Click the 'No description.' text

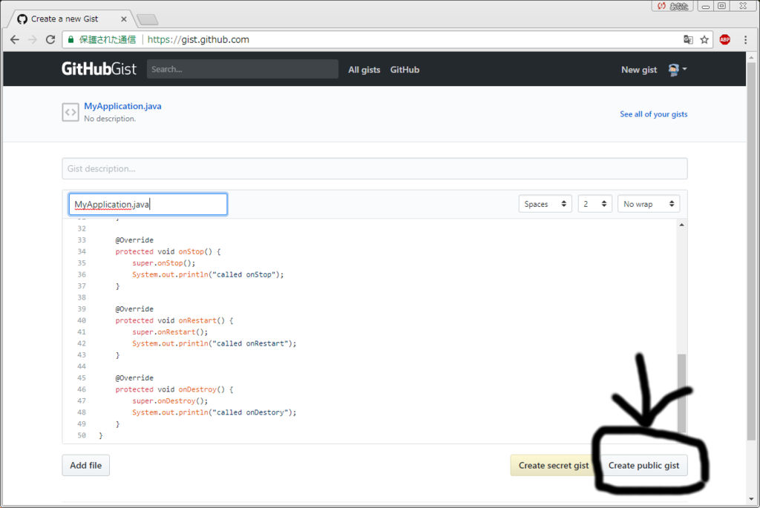point(110,119)
